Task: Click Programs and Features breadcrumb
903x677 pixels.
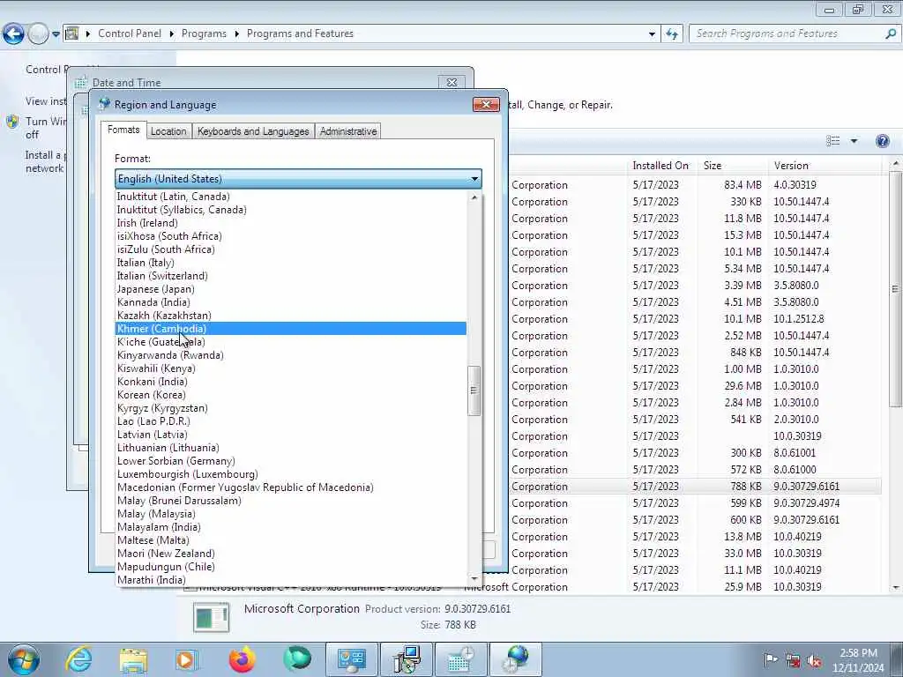Action: (x=300, y=33)
